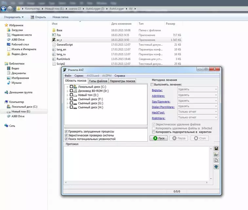This screenshot has height=210, width=248.
Task: Open Яндекс.Диск in the sidebar
Action: click(19, 54)
